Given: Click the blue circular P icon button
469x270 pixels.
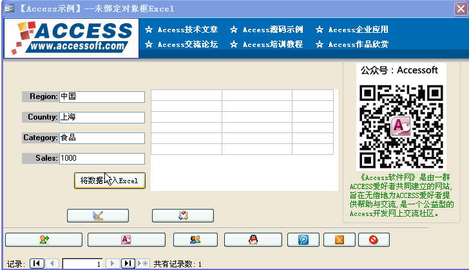Looking at the screenshot, I should 303,240.
